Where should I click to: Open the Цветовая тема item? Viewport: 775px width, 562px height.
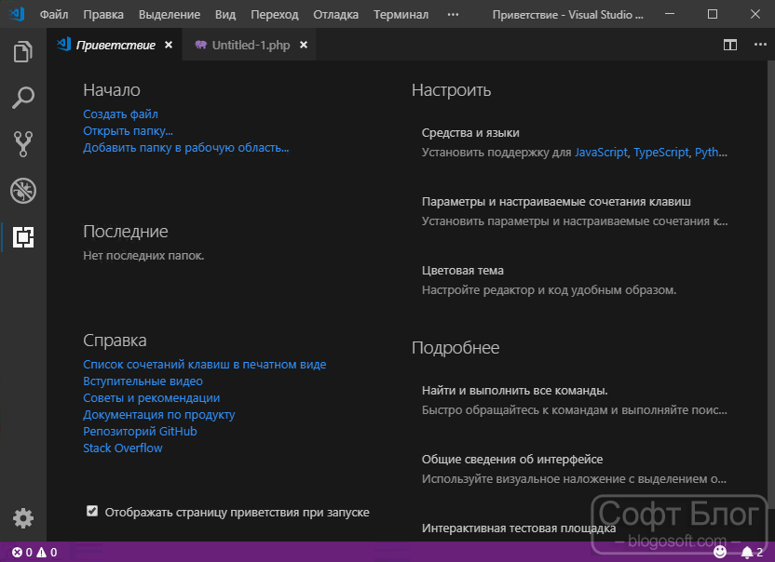tap(549, 280)
